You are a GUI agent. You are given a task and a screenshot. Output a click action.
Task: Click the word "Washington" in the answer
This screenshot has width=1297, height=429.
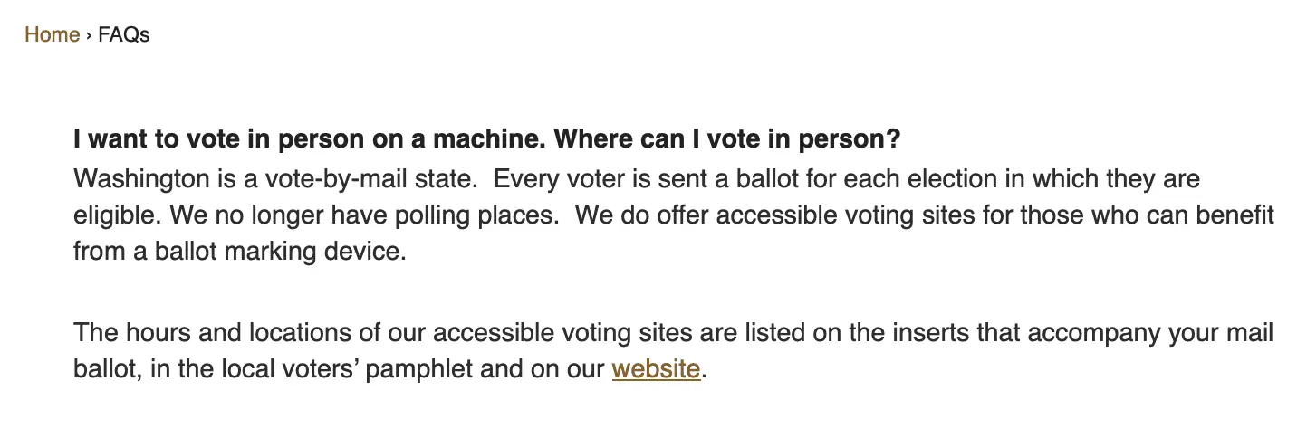point(141,178)
